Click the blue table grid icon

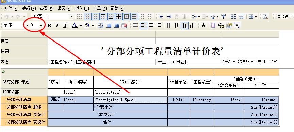click(116, 26)
